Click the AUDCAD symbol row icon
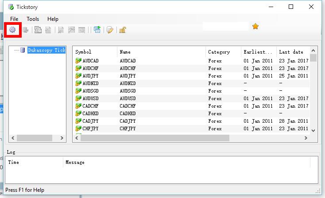This screenshot has height=198, width=325. [x=78, y=61]
